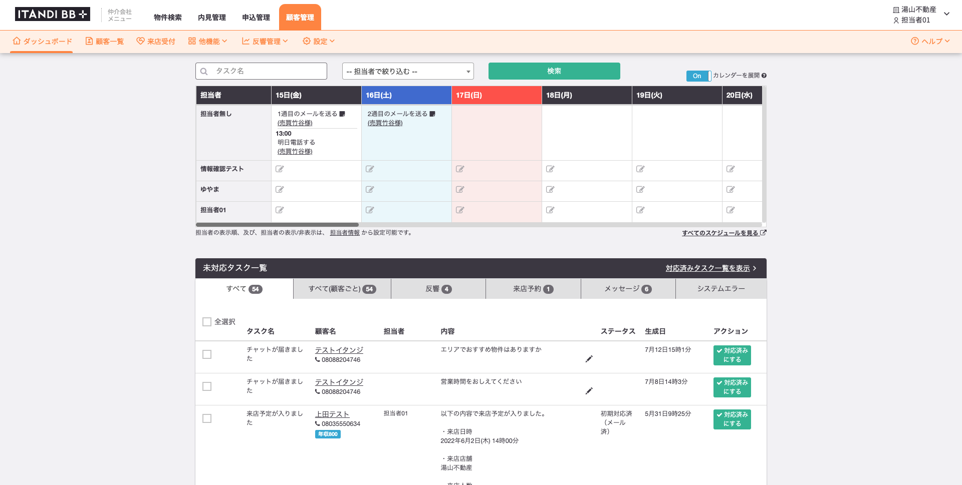This screenshot has height=485, width=962.
Task: Add task for 担当者01 on 17日(日)
Action: (460, 210)
